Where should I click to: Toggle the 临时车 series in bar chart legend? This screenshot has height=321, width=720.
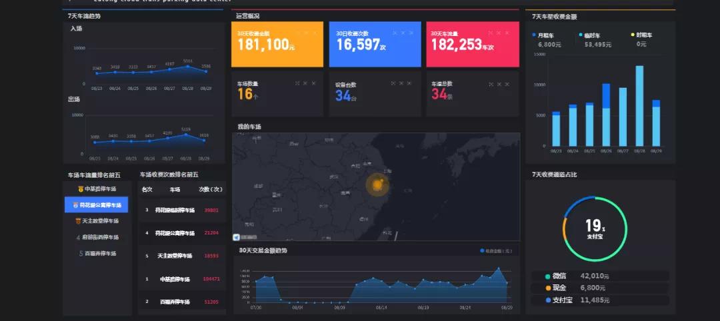tap(581, 35)
